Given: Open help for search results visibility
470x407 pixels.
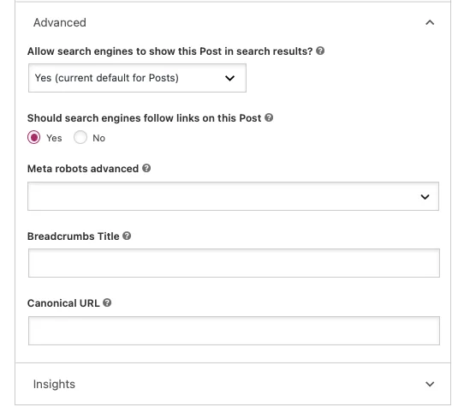Looking at the screenshot, I should click(320, 51).
